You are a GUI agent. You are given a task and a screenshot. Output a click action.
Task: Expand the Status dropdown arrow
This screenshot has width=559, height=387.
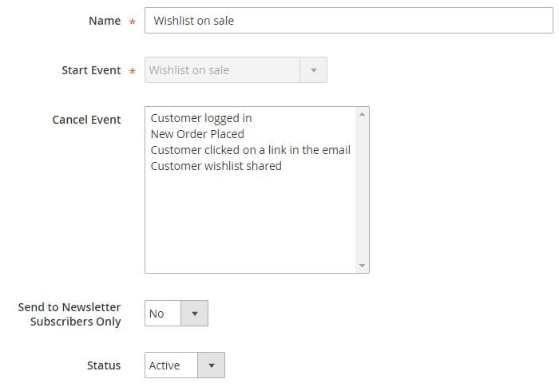[x=212, y=365]
